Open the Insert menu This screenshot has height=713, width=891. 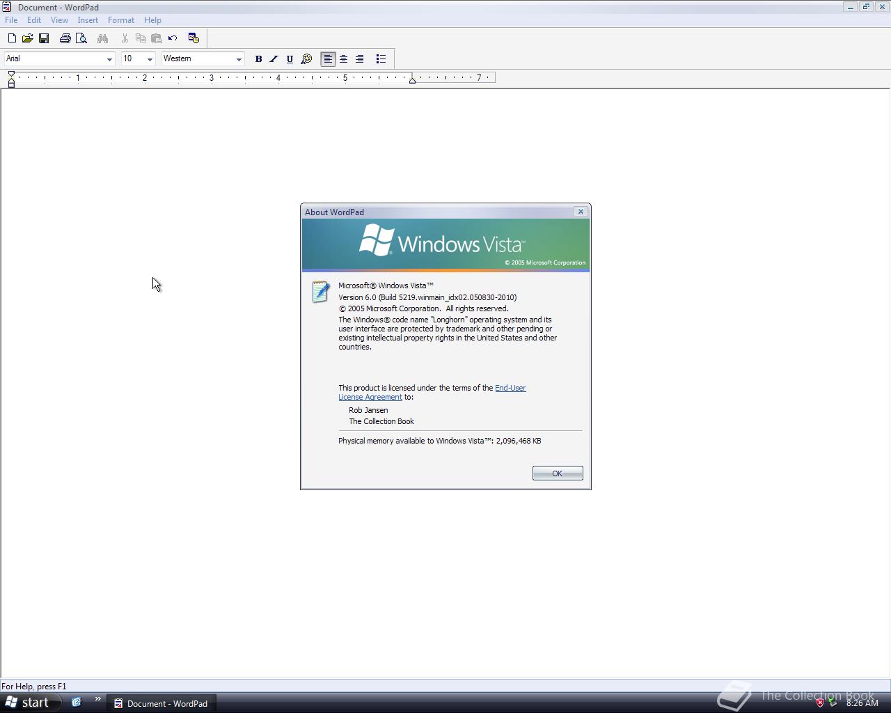[x=88, y=20]
